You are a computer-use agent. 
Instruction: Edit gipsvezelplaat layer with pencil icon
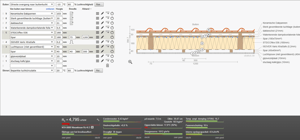(x=102, y=56)
